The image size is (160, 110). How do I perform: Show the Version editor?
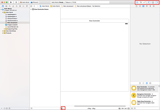(145, 2)
